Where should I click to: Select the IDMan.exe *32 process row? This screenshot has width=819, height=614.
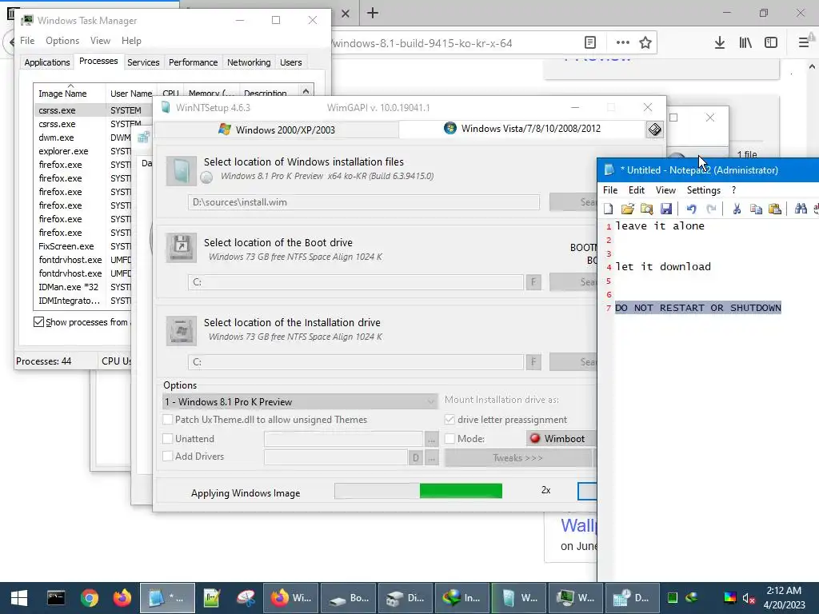83,287
